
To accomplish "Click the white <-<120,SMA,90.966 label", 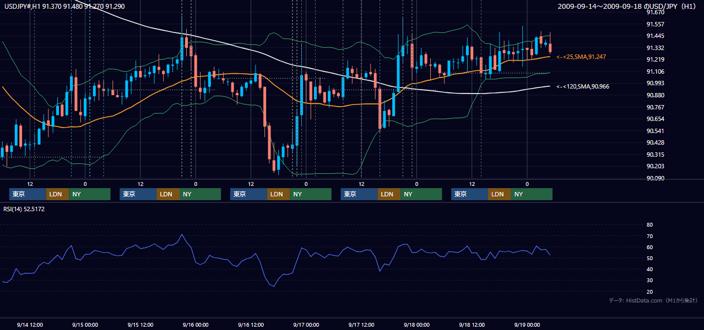I will click(583, 86).
